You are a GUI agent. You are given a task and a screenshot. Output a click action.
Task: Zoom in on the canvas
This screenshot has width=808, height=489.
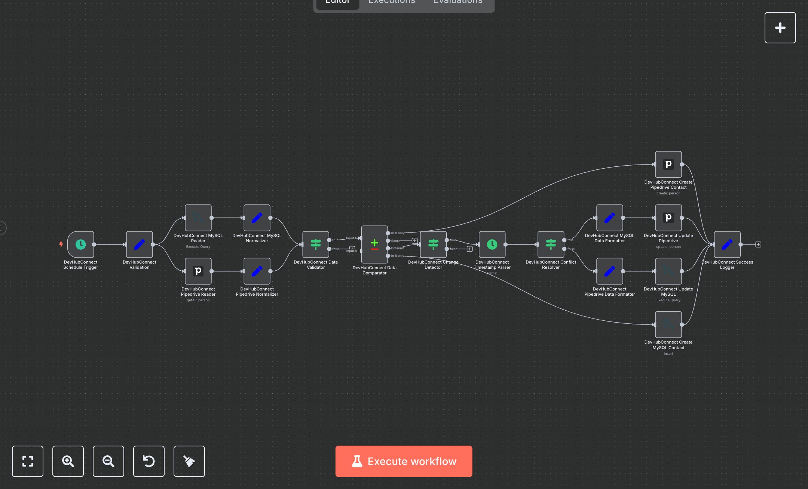pyautogui.click(x=68, y=461)
